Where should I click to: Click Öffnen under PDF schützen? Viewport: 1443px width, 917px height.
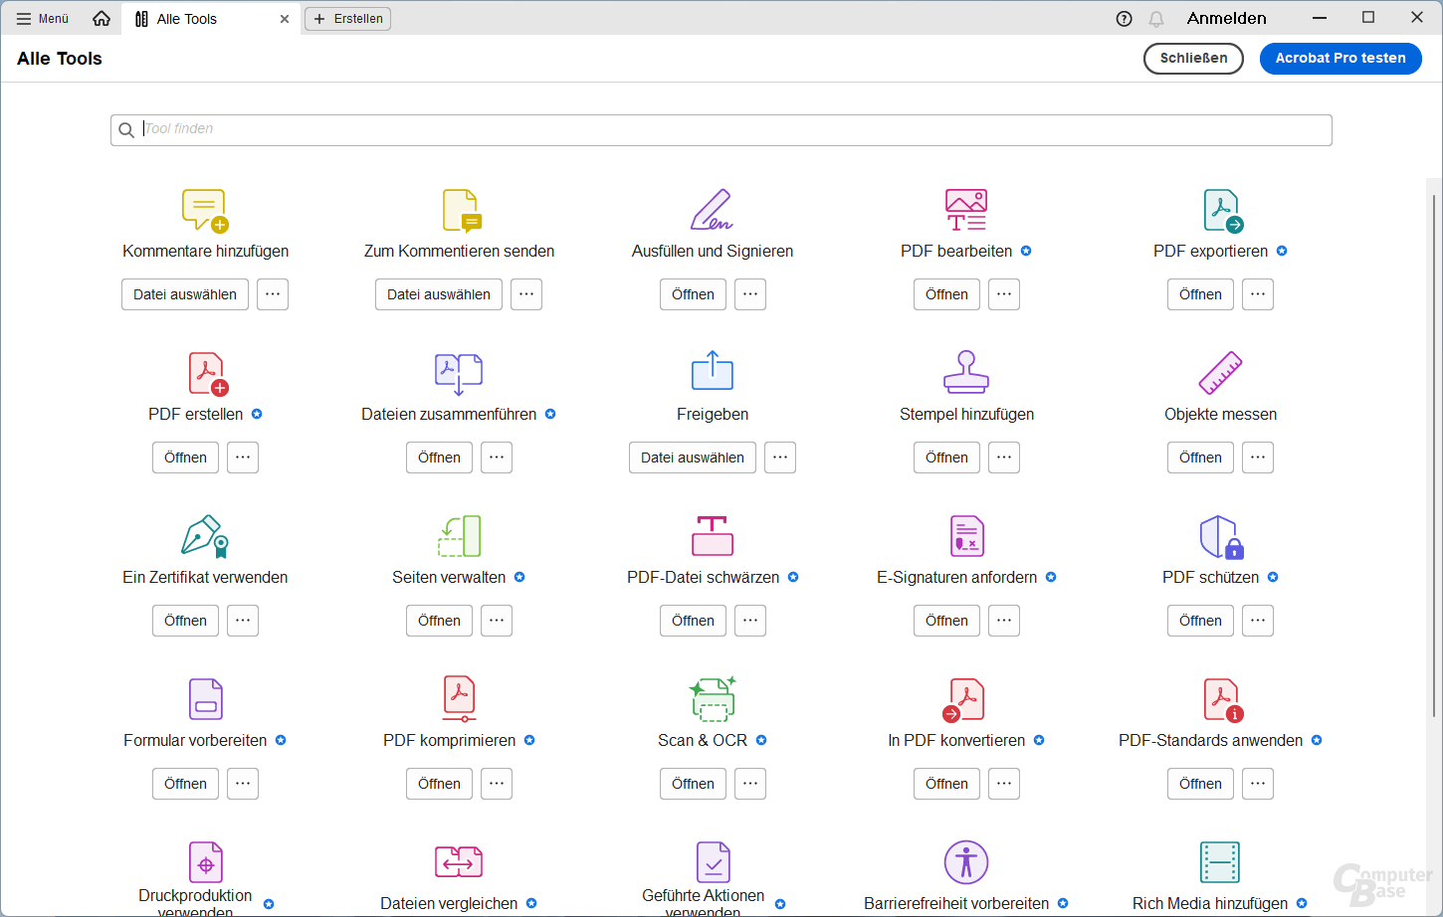(1200, 621)
